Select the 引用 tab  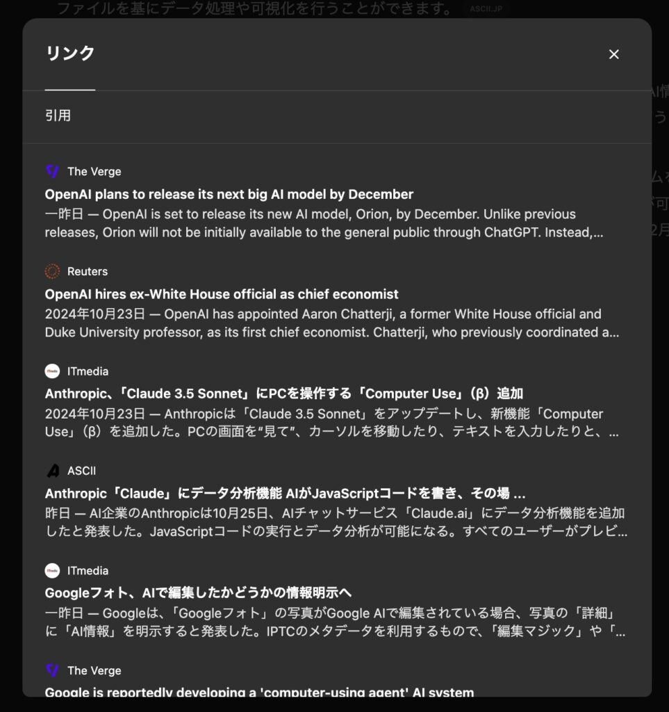click(x=58, y=115)
